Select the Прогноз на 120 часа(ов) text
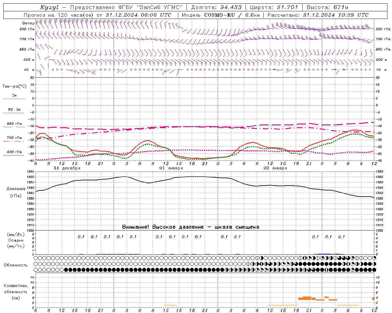Screen dimensions: 392x313 click(59, 15)
